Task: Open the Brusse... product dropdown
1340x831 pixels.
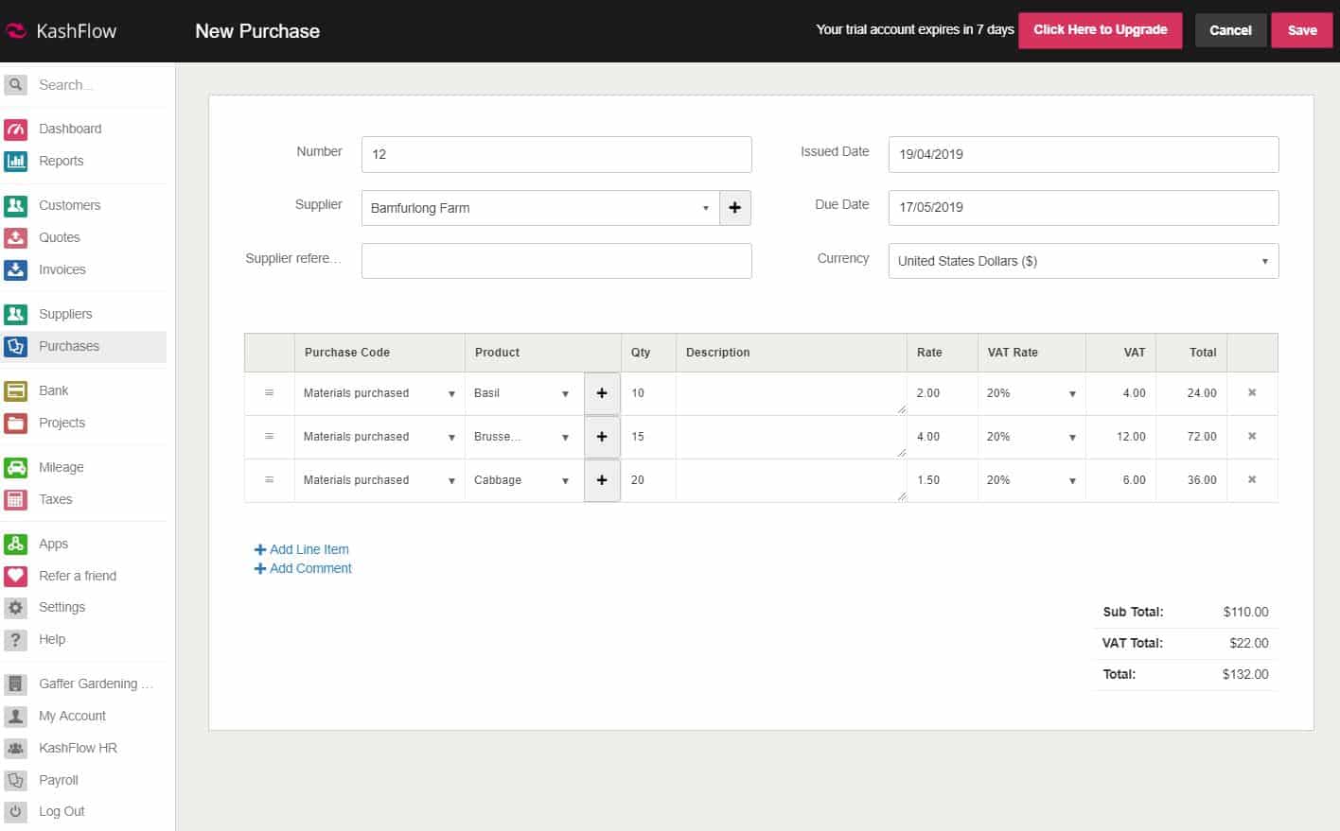Action: (523, 437)
